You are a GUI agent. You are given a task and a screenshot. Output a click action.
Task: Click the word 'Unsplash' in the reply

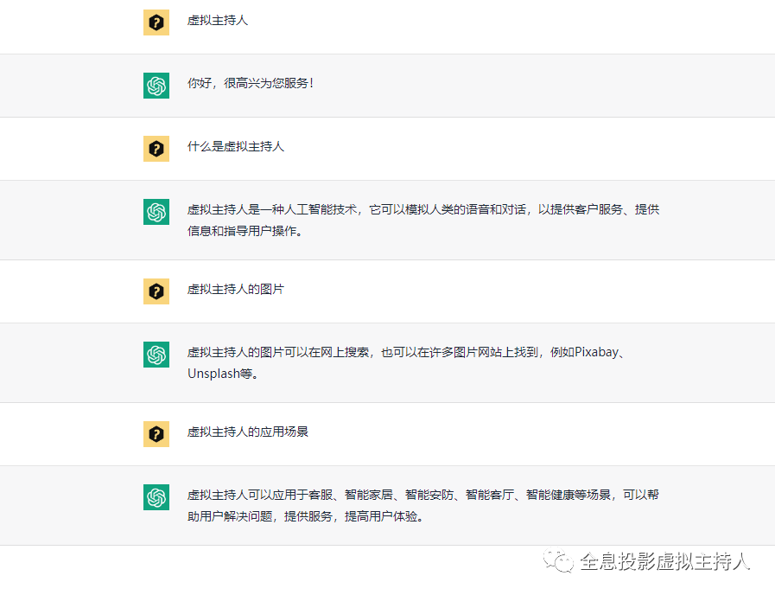coord(213,374)
